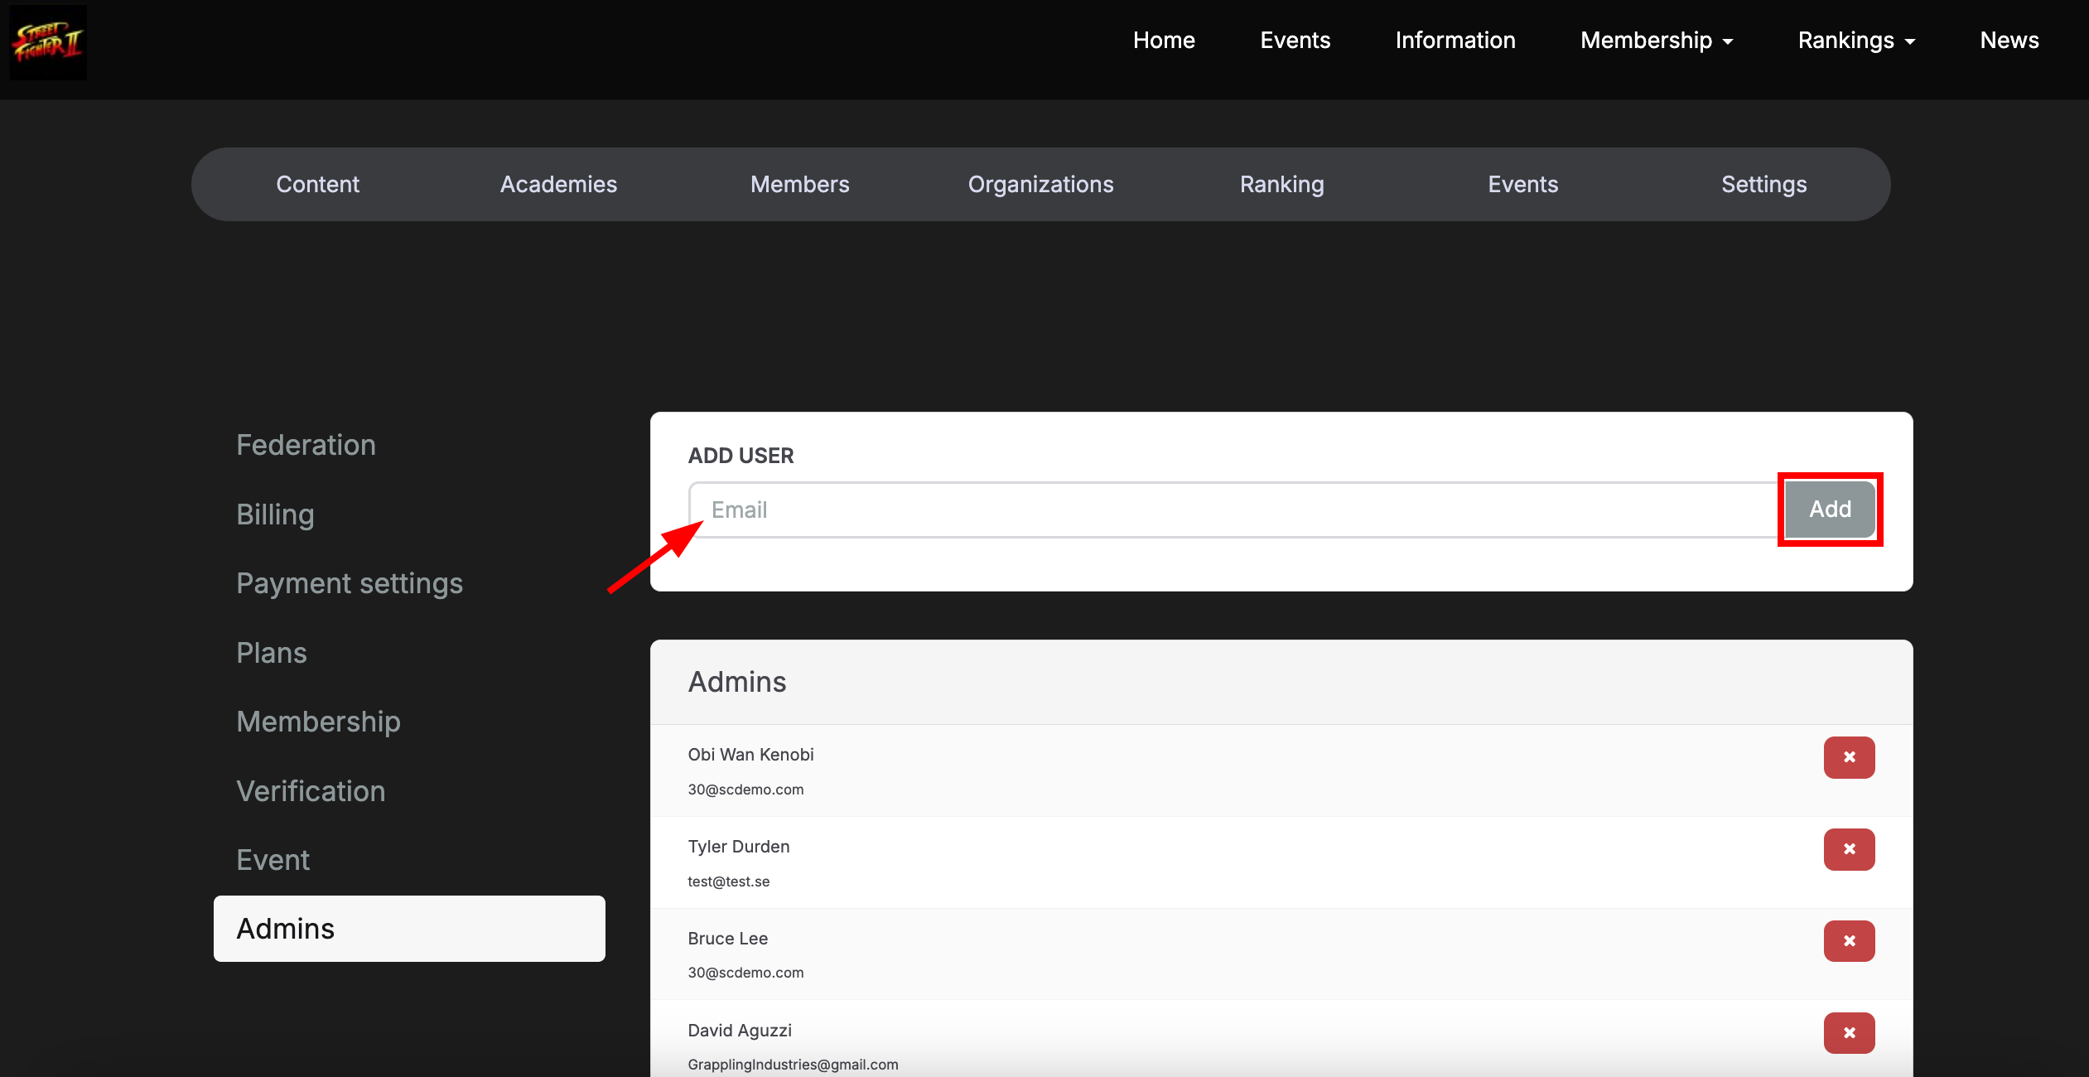Click the Email input field
This screenshot has width=2089, height=1077.
(1234, 510)
